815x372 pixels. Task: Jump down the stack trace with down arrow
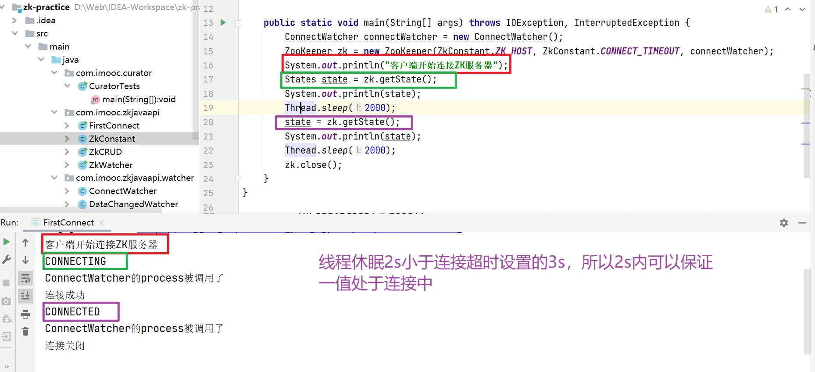(x=25, y=260)
